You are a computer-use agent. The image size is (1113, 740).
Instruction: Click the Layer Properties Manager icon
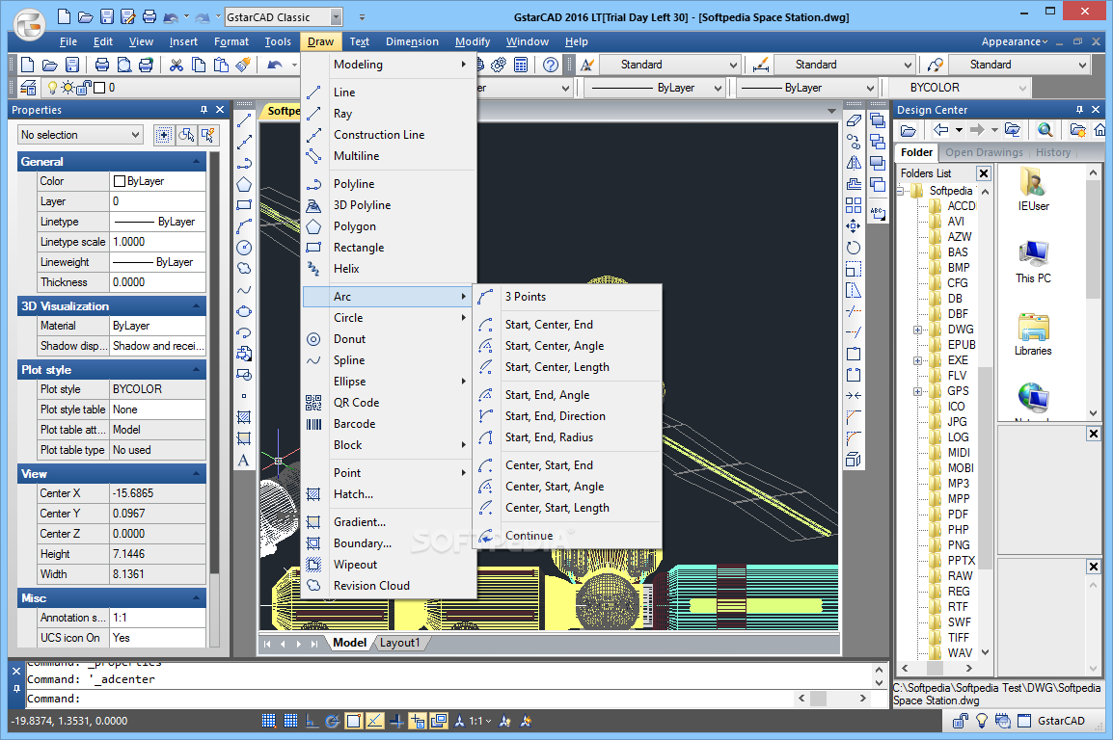(x=28, y=88)
